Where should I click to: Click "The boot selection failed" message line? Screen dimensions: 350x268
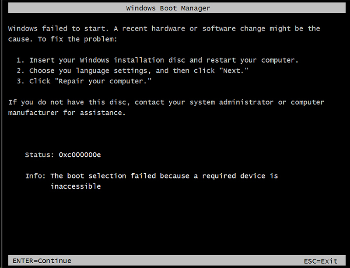(164, 176)
